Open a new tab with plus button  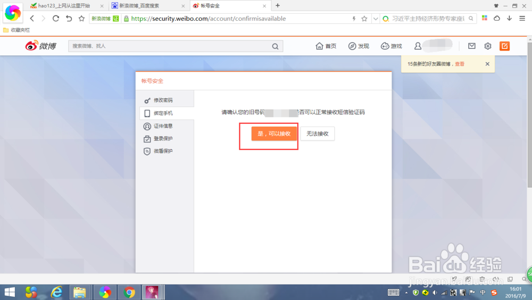[x=278, y=5]
